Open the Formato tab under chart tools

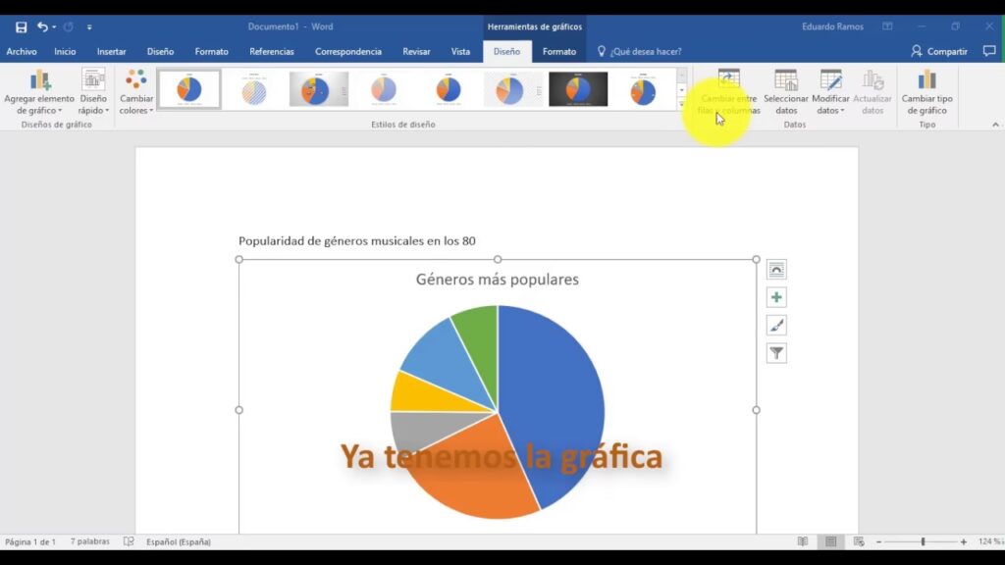559,51
